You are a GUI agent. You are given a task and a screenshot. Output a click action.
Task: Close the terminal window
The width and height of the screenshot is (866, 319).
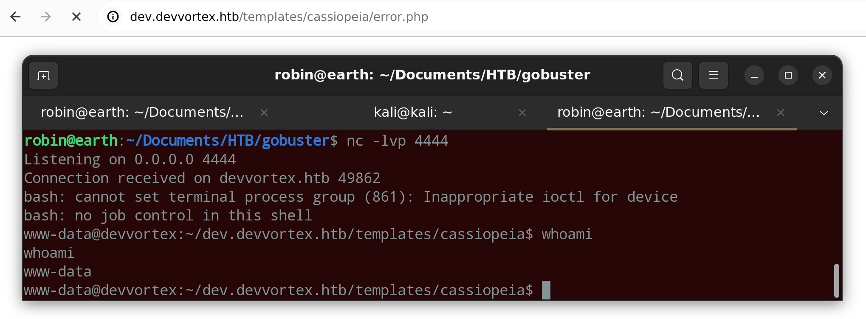822,76
